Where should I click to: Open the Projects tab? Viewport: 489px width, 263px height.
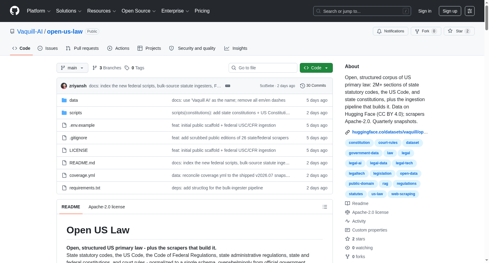tap(149, 48)
